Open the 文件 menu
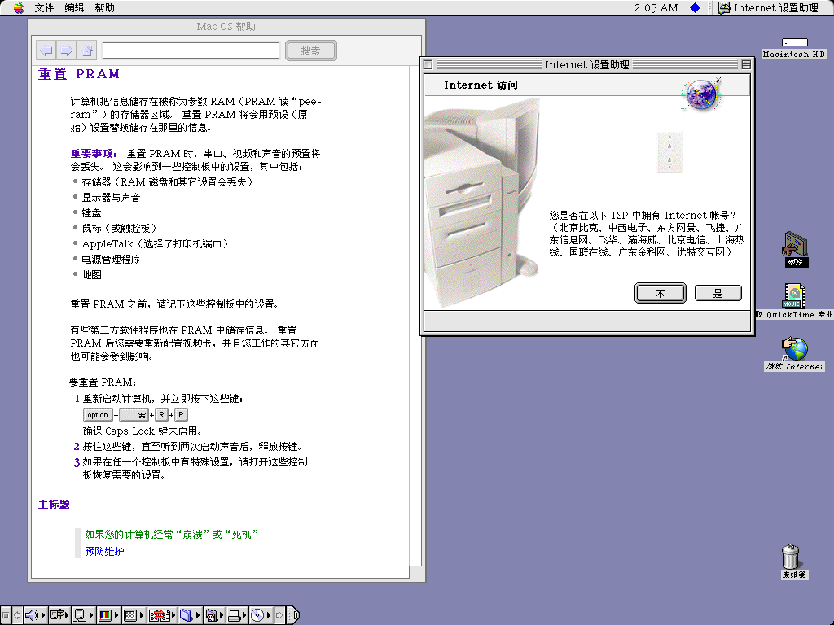Screen dimensions: 834x625 pyautogui.click(x=44, y=8)
